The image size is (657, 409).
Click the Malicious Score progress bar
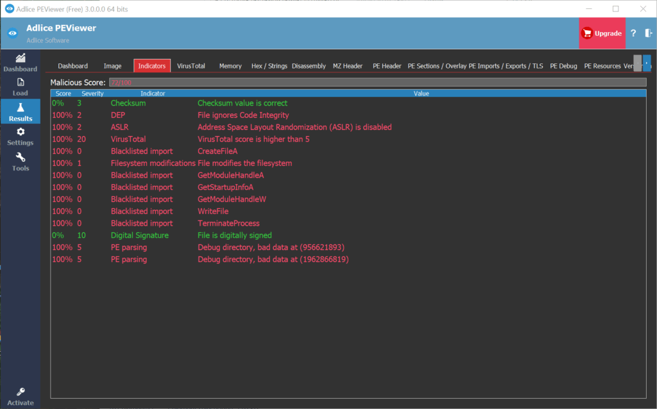click(x=377, y=82)
